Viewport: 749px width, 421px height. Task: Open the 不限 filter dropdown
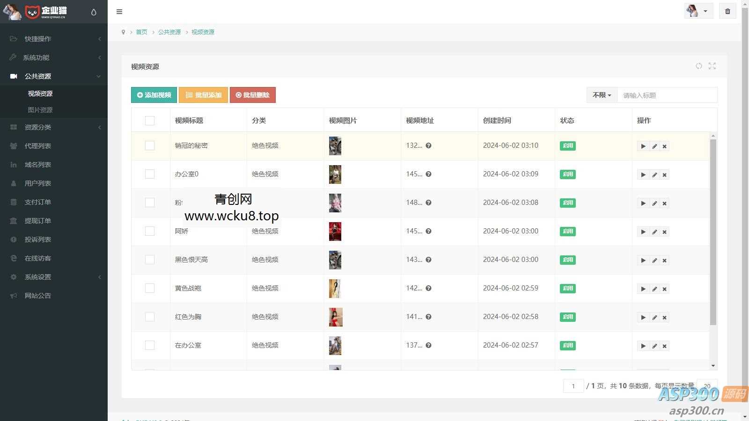click(602, 95)
